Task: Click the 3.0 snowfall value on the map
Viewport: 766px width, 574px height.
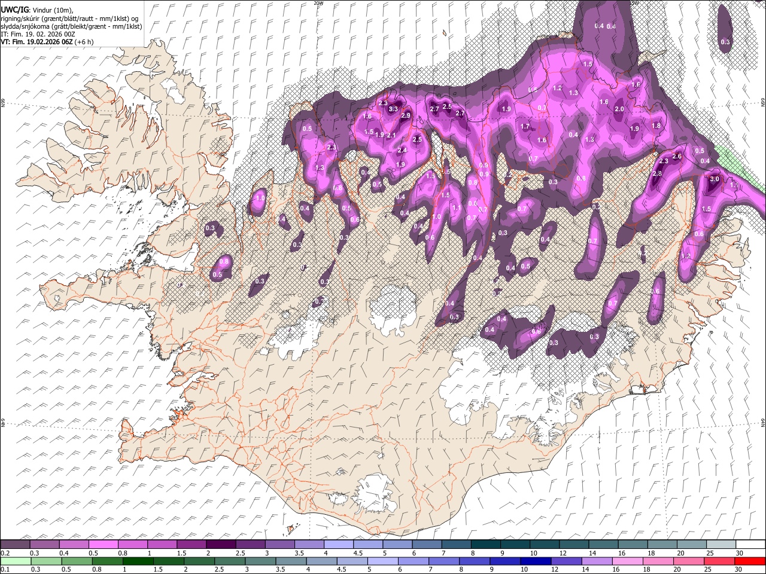Action: point(714,179)
